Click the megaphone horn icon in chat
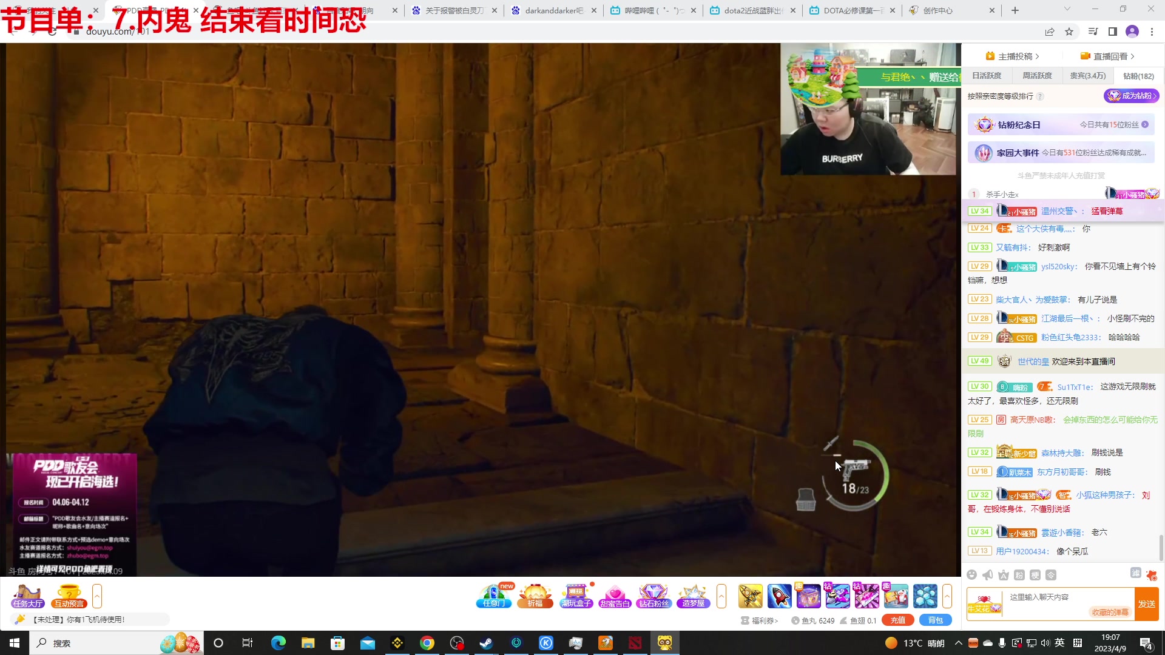This screenshot has width=1165, height=655. tap(988, 575)
